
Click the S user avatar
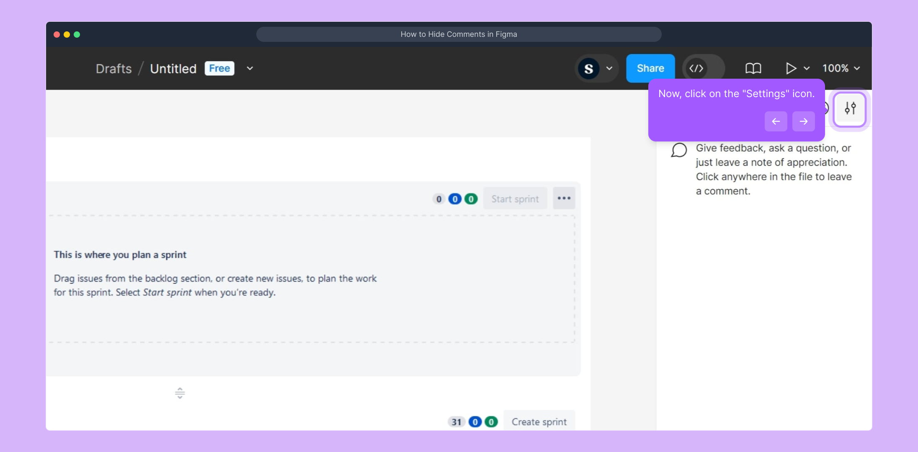click(x=588, y=69)
